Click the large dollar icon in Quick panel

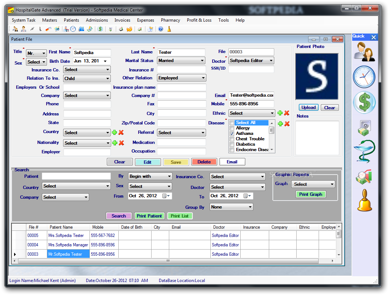click(x=364, y=102)
